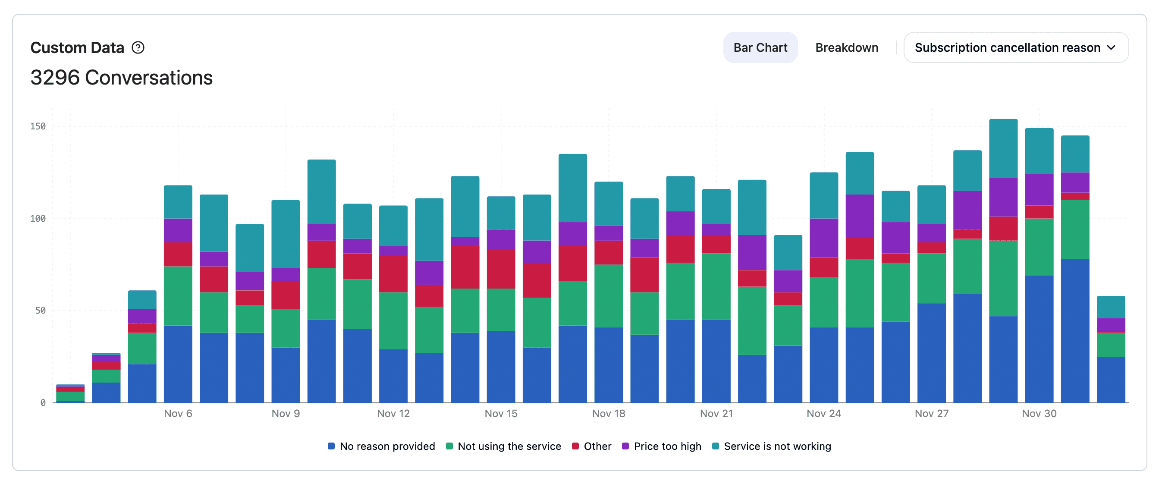Click the '3296 Conversations' total heading
The width and height of the screenshot is (1162, 490).
tap(121, 78)
